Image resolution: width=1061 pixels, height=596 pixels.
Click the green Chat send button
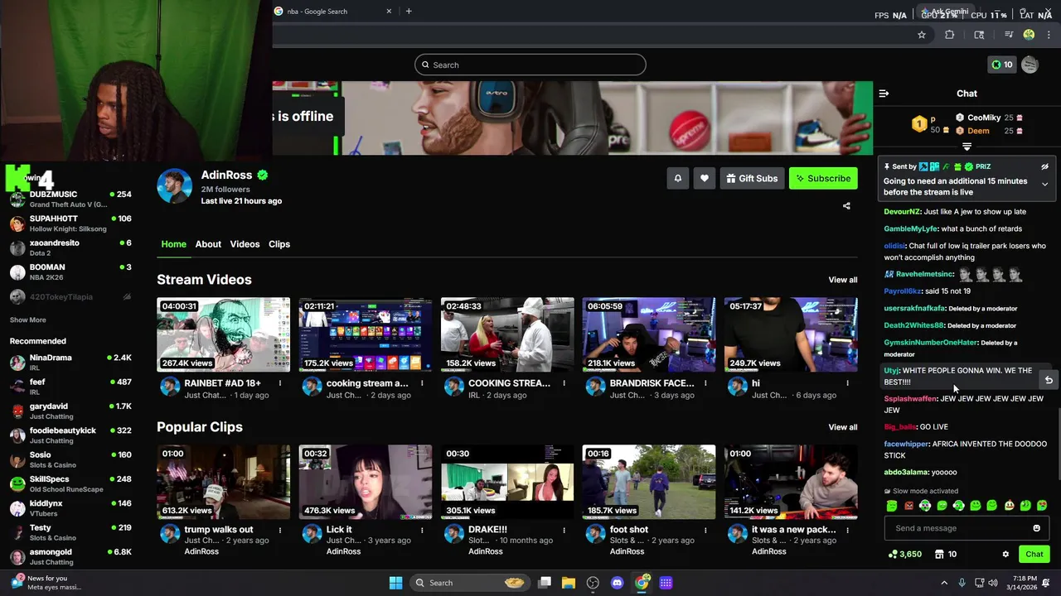point(1034,555)
